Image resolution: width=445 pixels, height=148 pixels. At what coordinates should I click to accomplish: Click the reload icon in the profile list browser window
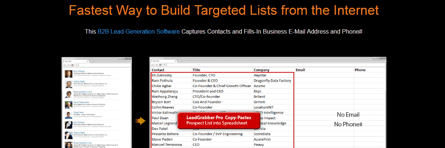coord(72,65)
